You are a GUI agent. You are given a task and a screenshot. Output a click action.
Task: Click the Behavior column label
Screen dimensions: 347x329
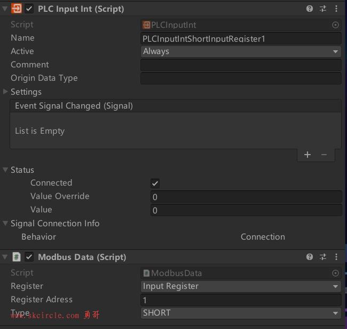tap(39, 237)
